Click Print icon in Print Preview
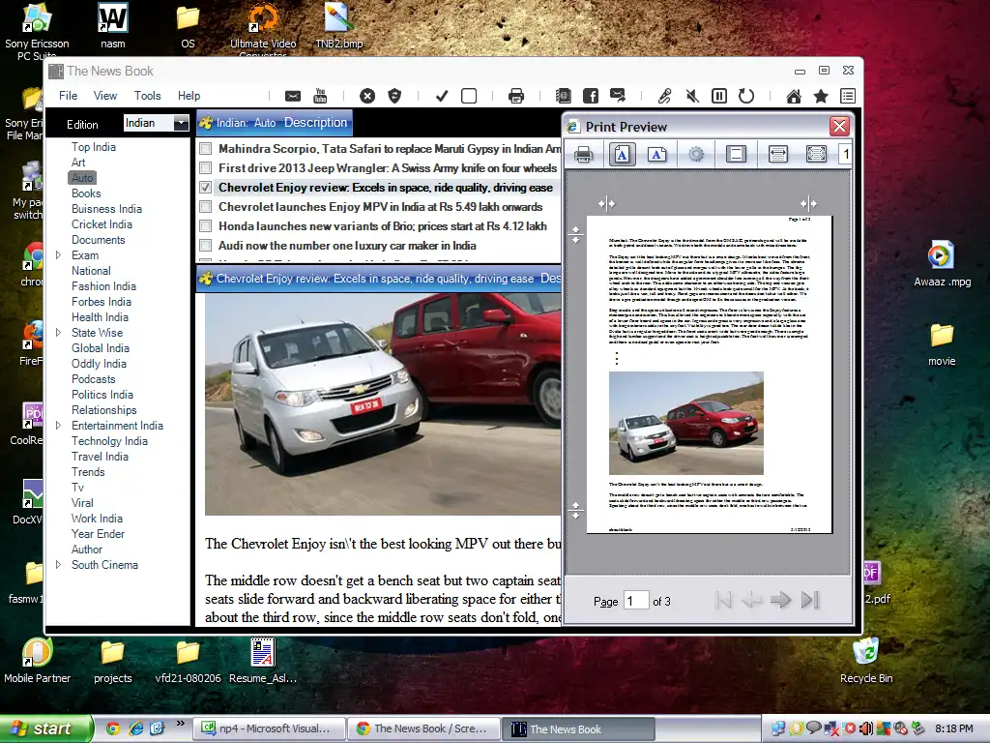Screen dimensions: 990x743 pos(583,154)
